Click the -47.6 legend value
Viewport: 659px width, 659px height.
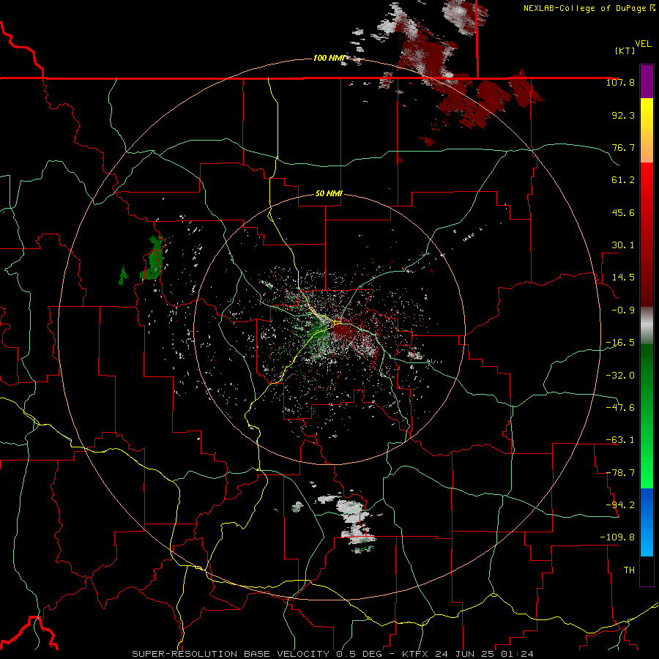(620, 408)
